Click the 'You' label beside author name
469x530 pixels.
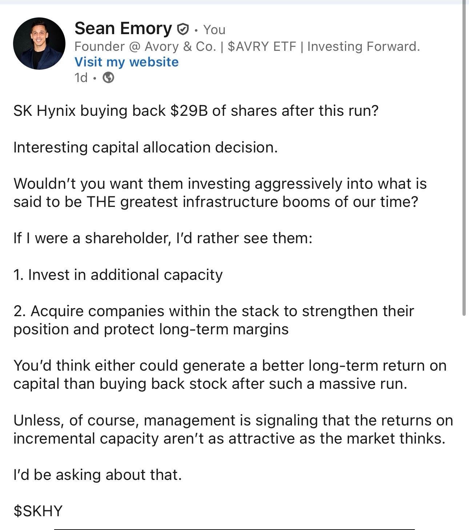[214, 30]
